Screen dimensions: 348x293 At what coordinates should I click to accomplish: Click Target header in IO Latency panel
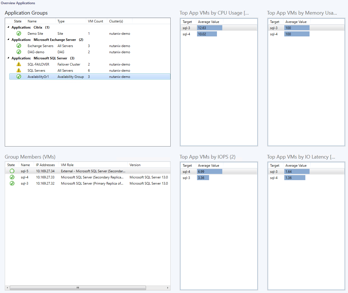point(274,166)
